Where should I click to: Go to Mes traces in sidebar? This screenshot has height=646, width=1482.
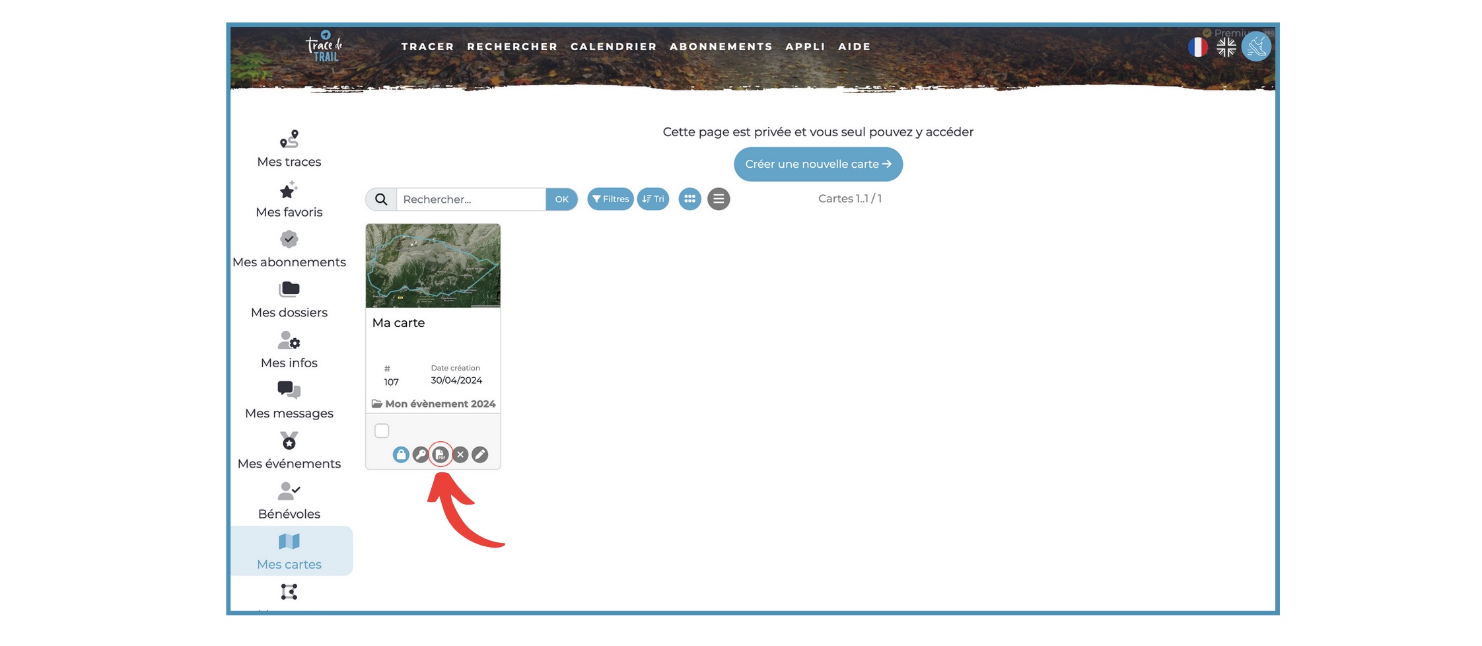point(289,149)
